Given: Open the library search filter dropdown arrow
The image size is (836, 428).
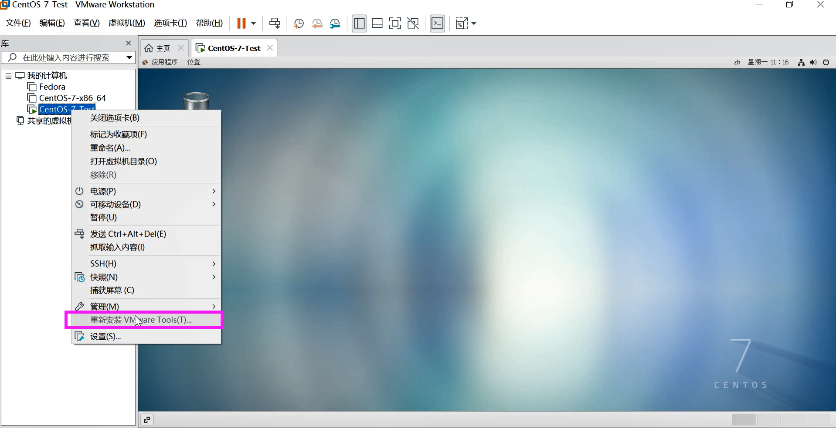Looking at the screenshot, I should tap(129, 57).
